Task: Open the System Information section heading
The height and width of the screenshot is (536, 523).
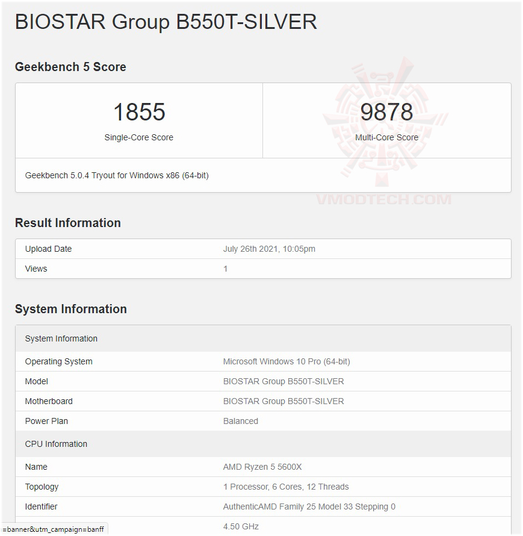Action: click(x=70, y=309)
